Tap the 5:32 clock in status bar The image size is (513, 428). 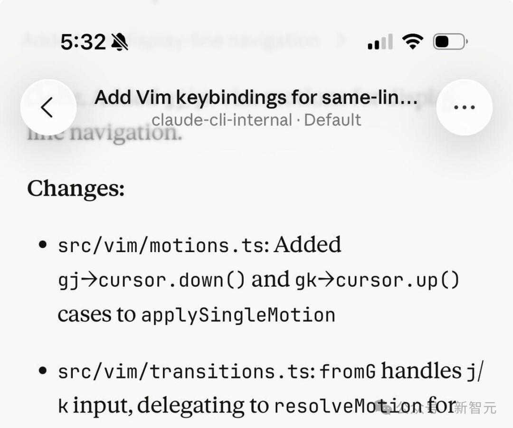pyautogui.click(x=83, y=43)
